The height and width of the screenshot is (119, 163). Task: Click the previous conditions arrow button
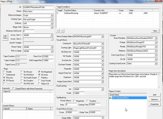pos(58,31)
